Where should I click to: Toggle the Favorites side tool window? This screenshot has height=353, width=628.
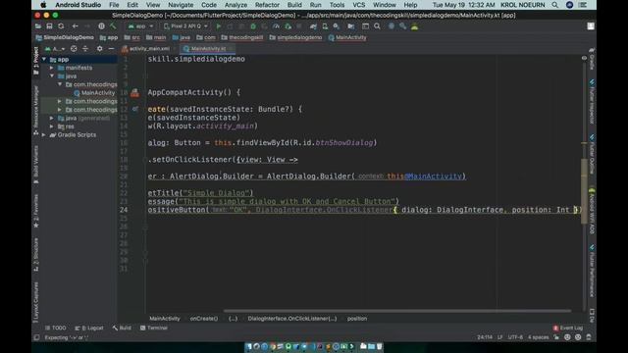(x=36, y=211)
